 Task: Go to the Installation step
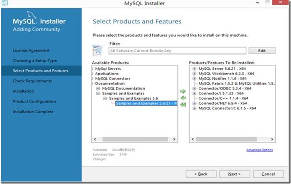(x=23, y=91)
